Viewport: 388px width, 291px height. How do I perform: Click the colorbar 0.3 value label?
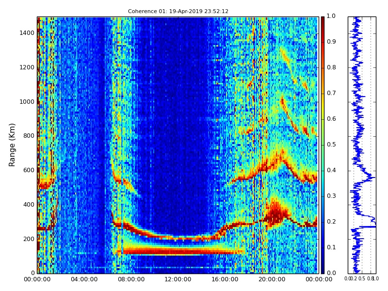click(x=331, y=196)
